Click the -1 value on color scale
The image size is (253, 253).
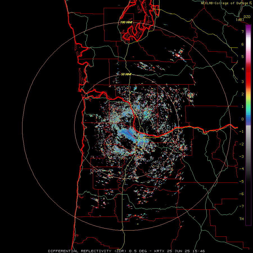coord(241,132)
